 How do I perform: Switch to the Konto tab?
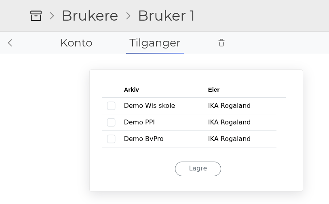tap(76, 43)
